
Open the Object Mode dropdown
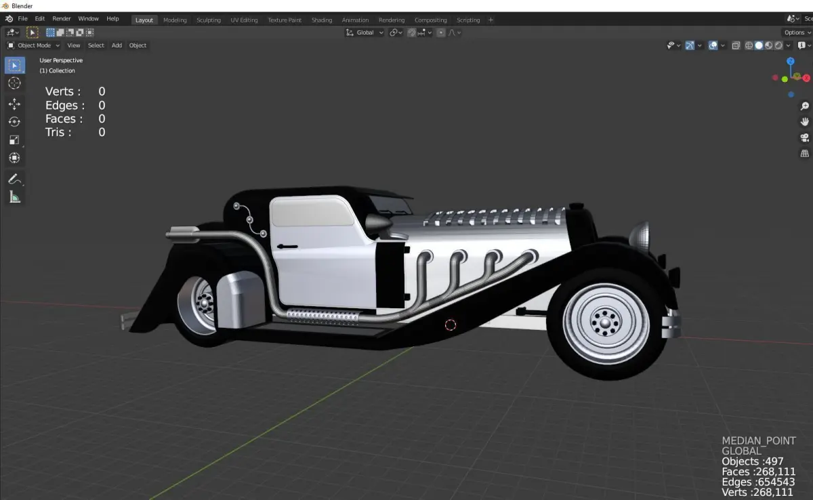(x=33, y=45)
